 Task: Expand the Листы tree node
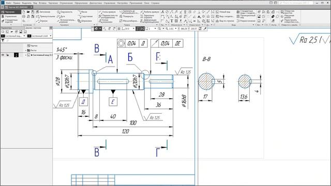26,51
